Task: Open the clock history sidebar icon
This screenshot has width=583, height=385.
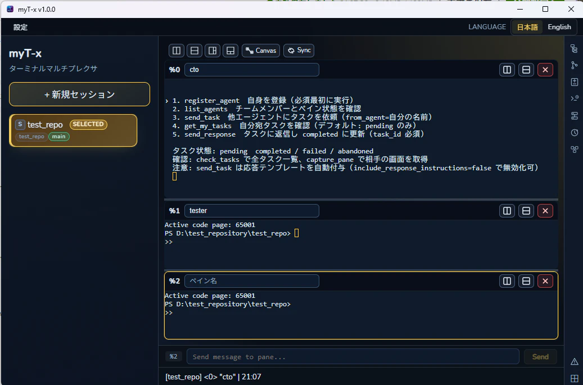Action: [x=574, y=133]
